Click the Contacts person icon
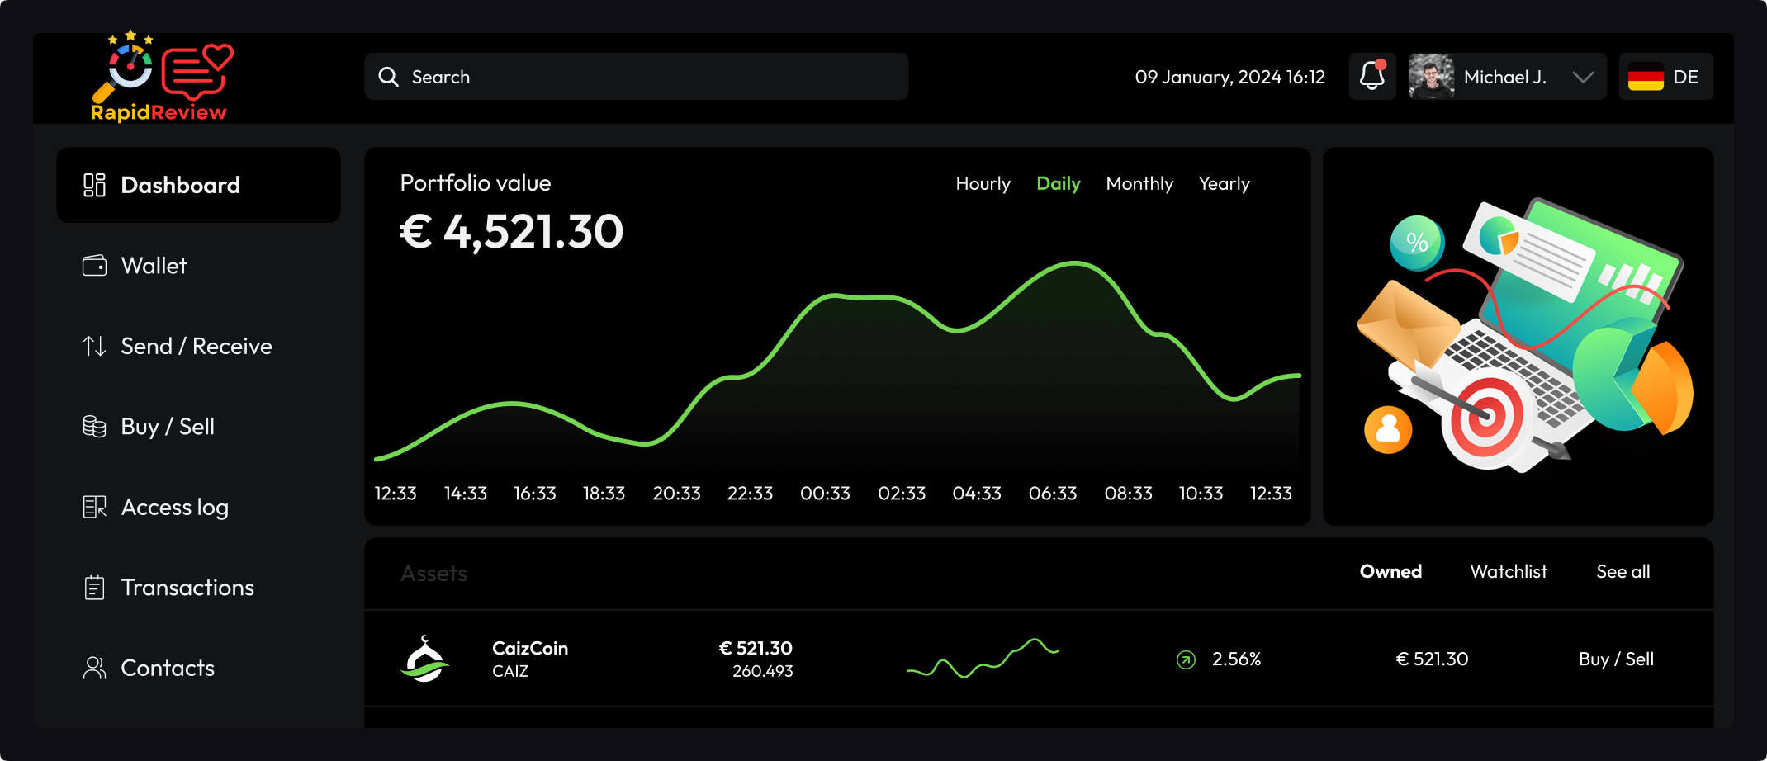Image resolution: width=1767 pixels, height=761 pixels. (x=94, y=668)
